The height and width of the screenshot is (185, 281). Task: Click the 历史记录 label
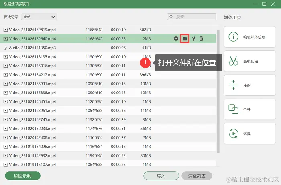(x=11, y=17)
